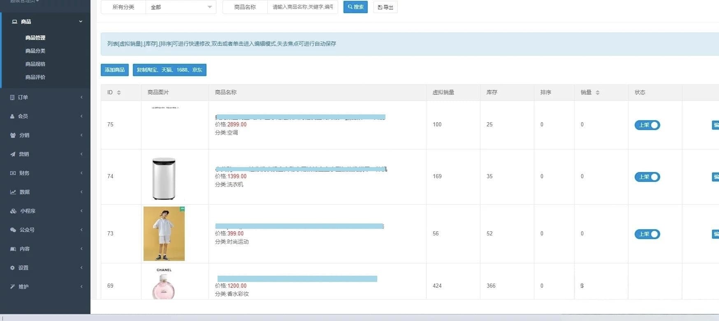The image size is (719, 321).
Task: Open 商品评价 submenu item
Action: coord(35,77)
